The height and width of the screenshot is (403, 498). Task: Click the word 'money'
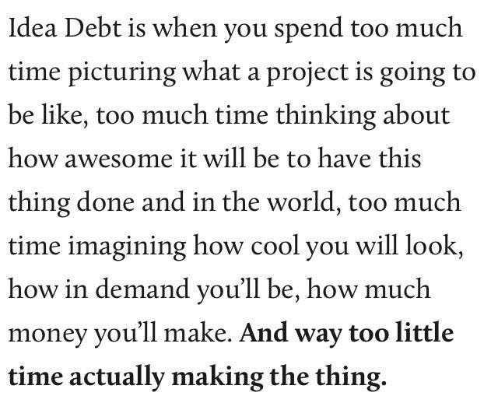pos(47,335)
